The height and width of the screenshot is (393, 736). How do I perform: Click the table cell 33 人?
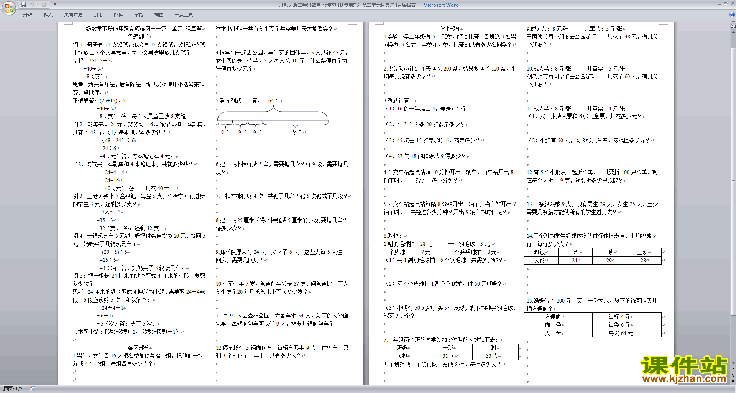tap(495, 356)
